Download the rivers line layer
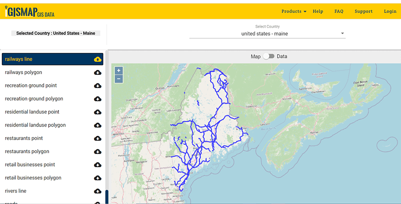 [98, 191]
